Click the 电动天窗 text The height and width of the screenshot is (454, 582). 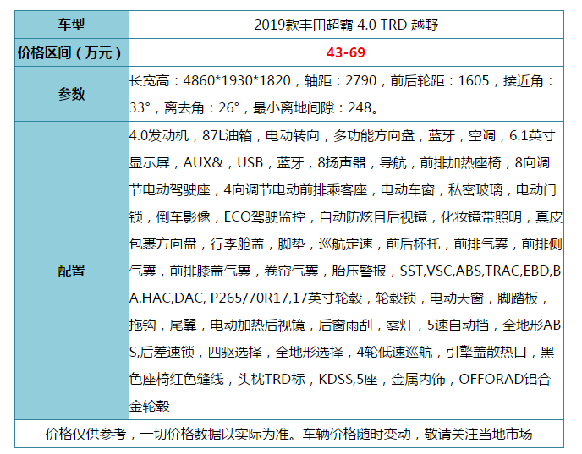pyautogui.click(x=457, y=298)
